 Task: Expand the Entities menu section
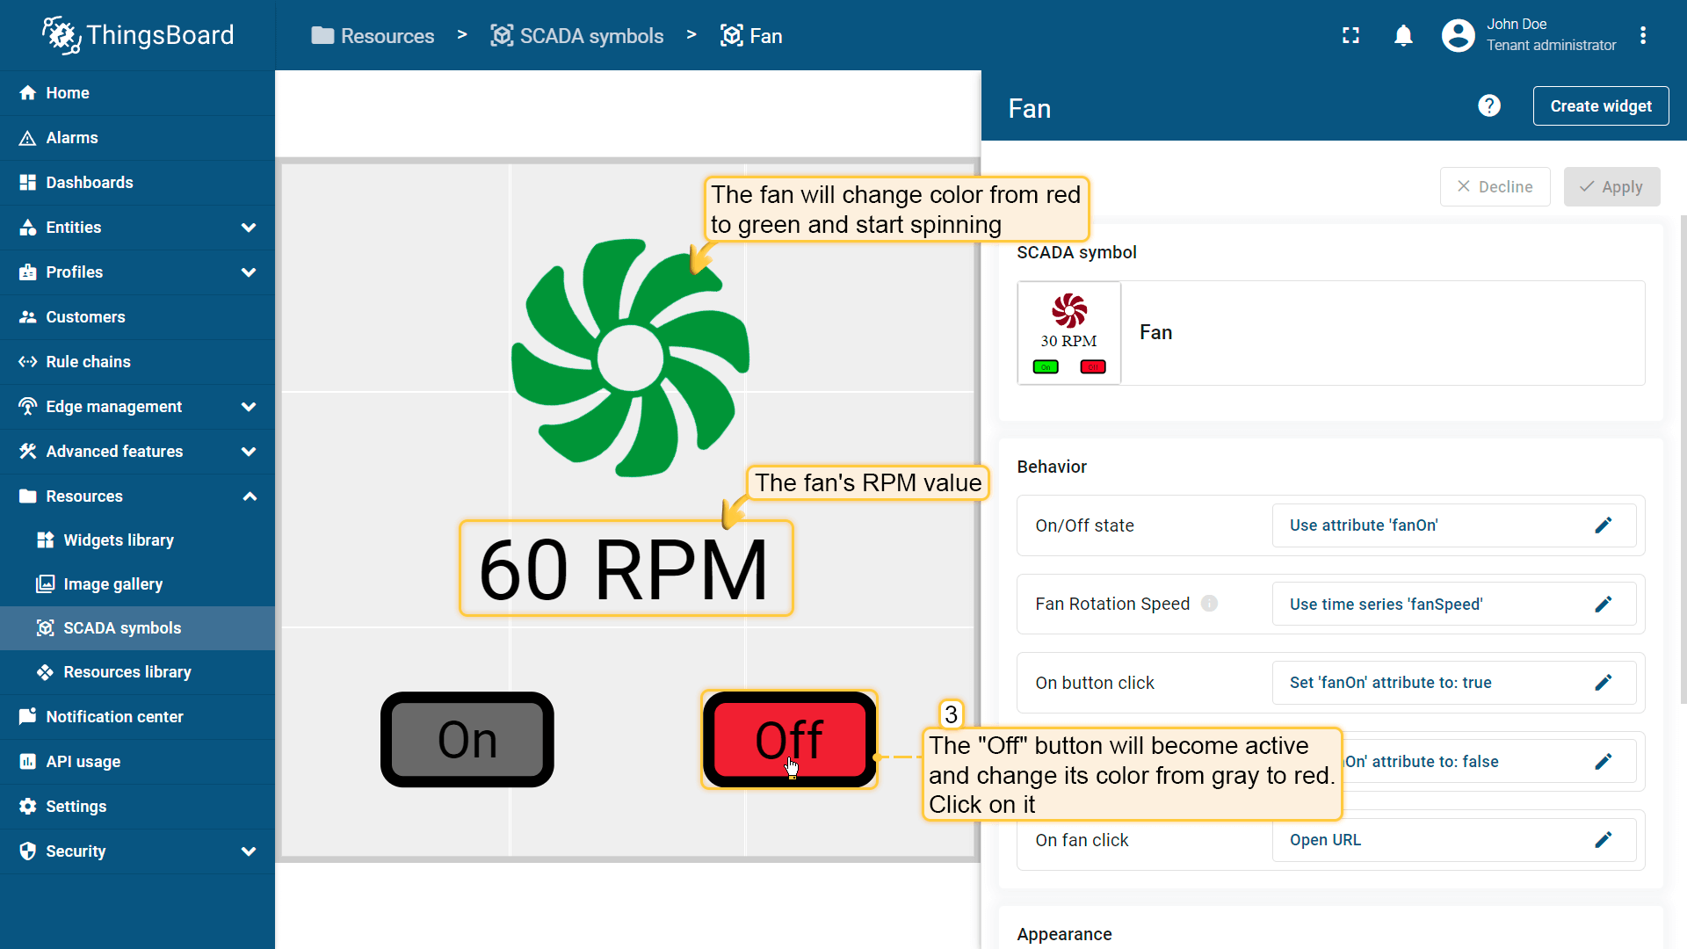(249, 228)
